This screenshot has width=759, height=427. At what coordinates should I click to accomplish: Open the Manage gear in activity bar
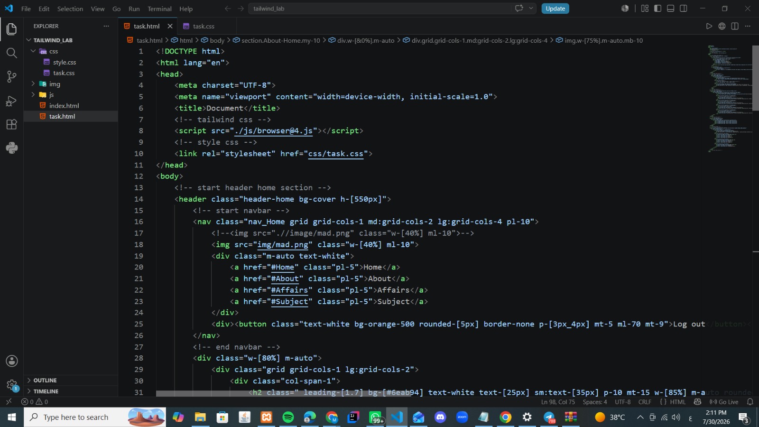click(x=11, y=385)
